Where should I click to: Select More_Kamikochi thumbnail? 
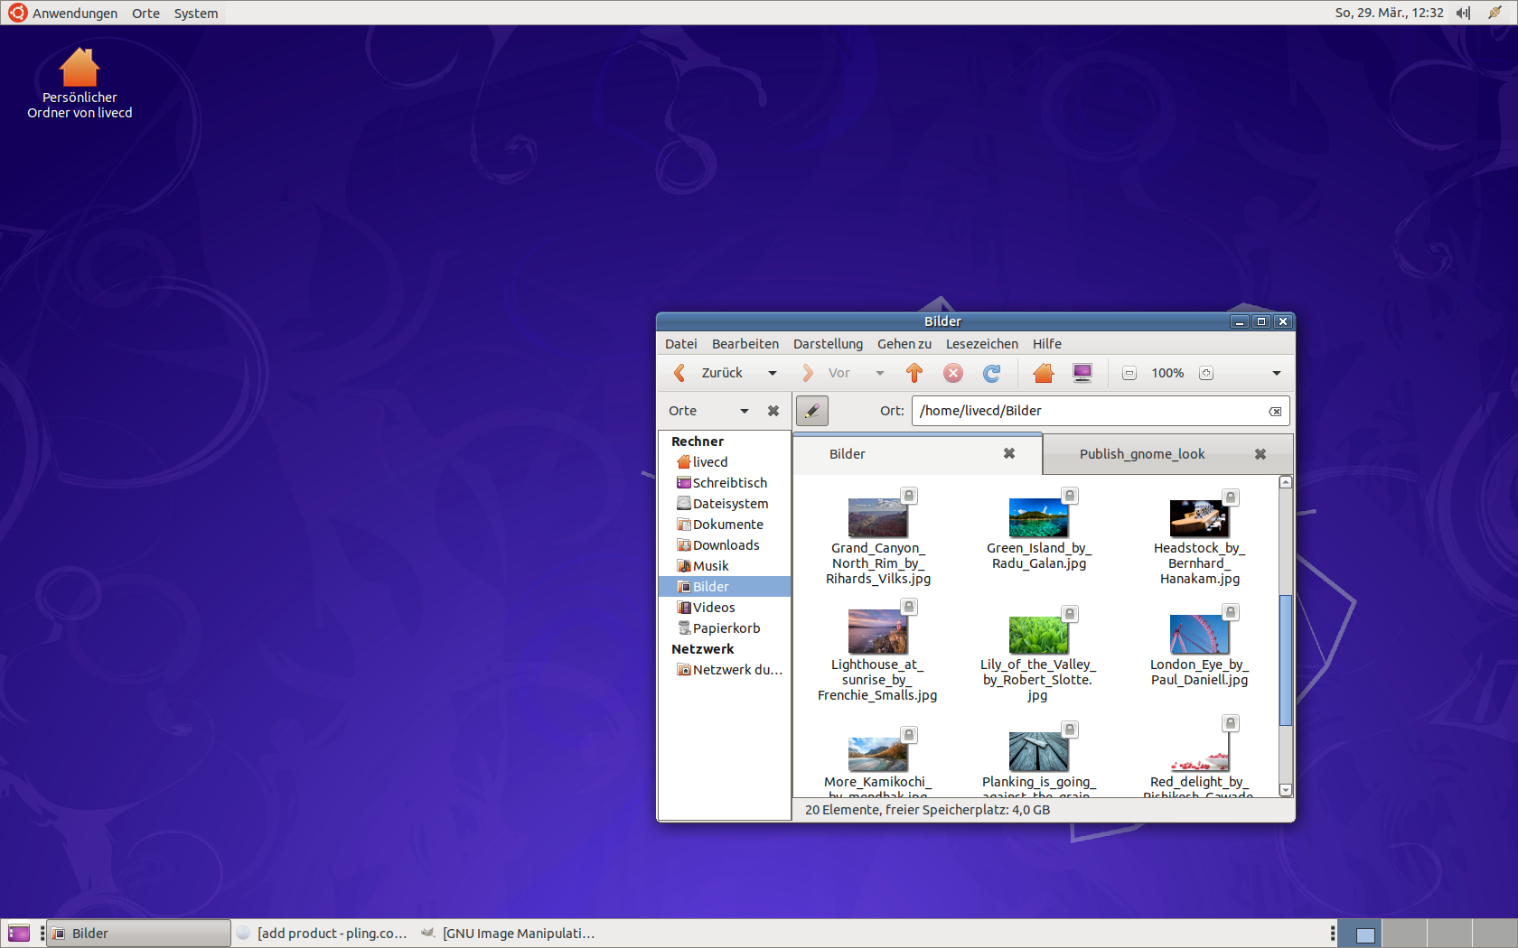(877, 755)
